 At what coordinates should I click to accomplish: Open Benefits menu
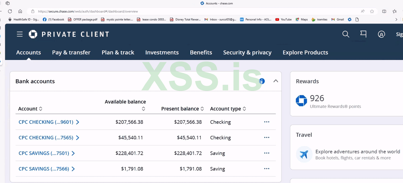pos(201,52)
